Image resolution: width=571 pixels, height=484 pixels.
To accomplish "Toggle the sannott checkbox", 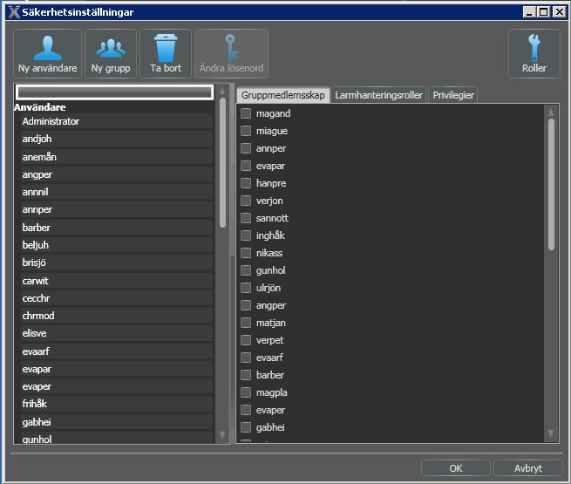I will (x=246, y=218).
